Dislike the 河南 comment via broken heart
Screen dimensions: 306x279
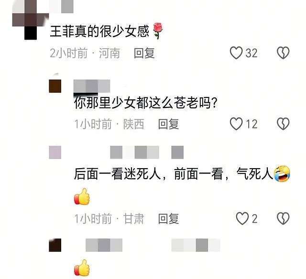click(x=283, y=53)
